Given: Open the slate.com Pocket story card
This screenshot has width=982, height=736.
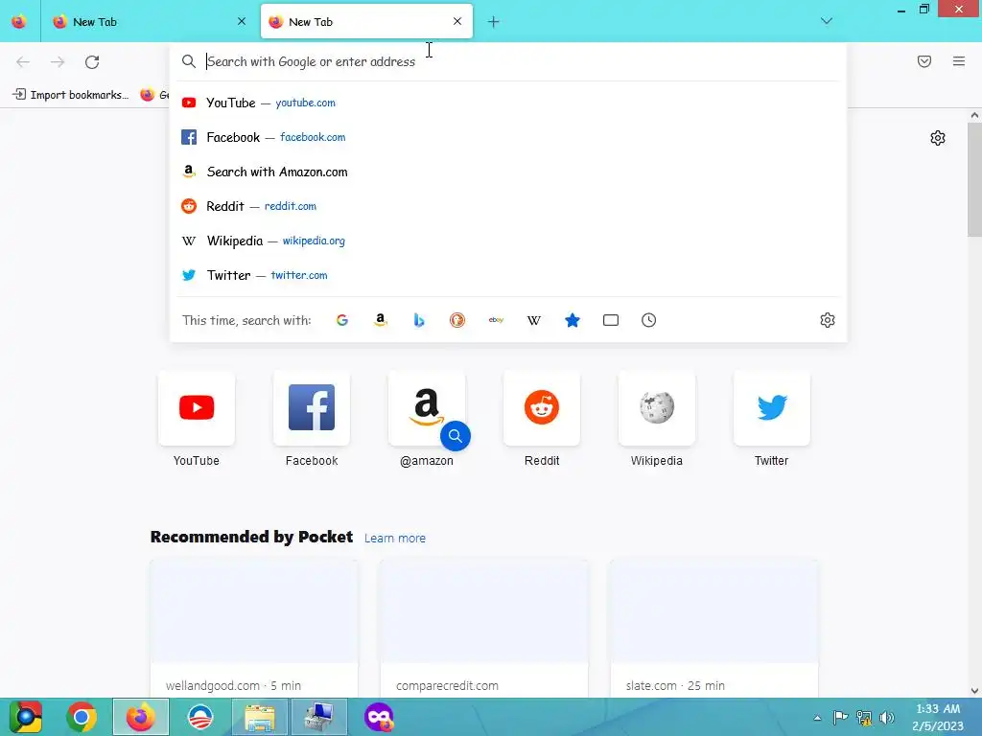Looking at the screenshot, I should [713, 629].
